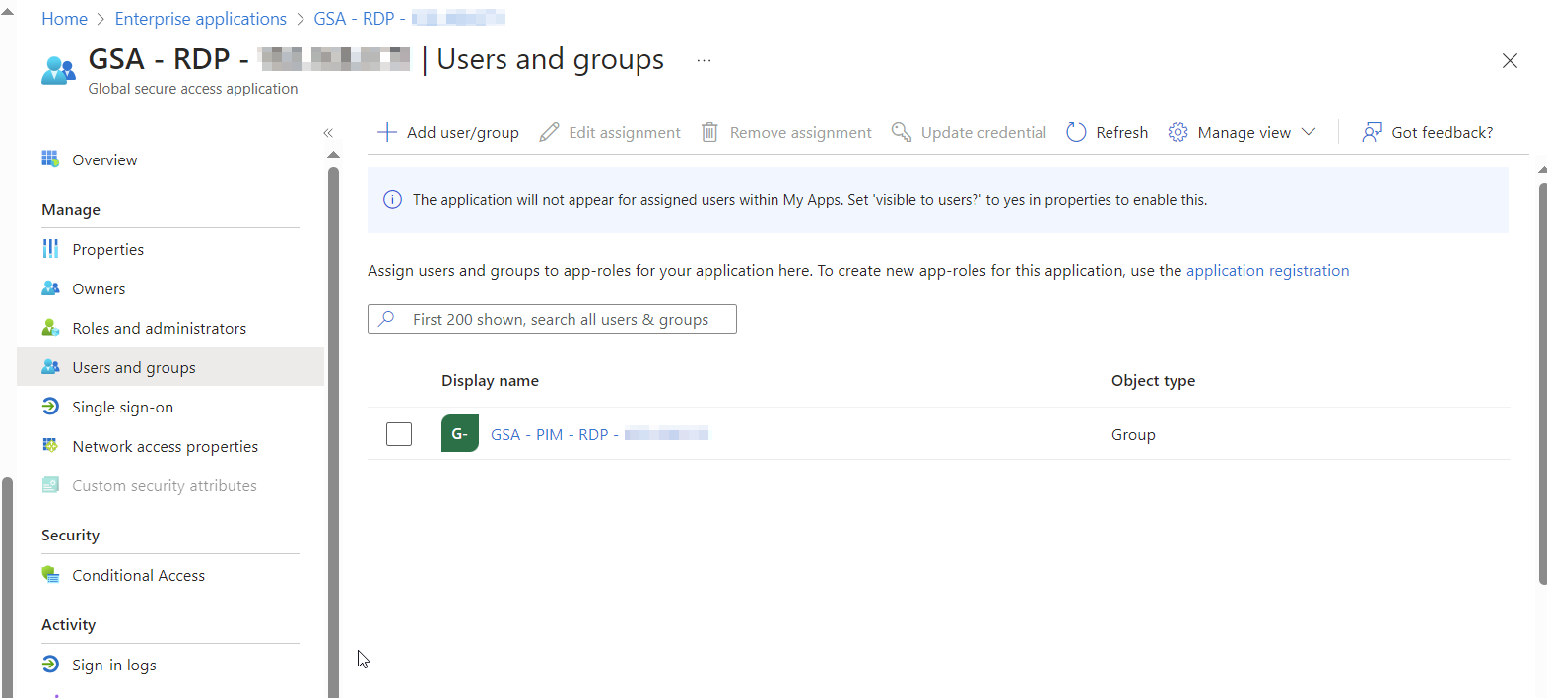
Task: Click the circular Refresh icon
Action: (x=1076, y=132)
